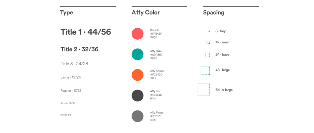This screenshot has width=314, height=133.
Task: Pick the A11y Arches orange circle
Action: pyautogui.click(x=137, y=75)
